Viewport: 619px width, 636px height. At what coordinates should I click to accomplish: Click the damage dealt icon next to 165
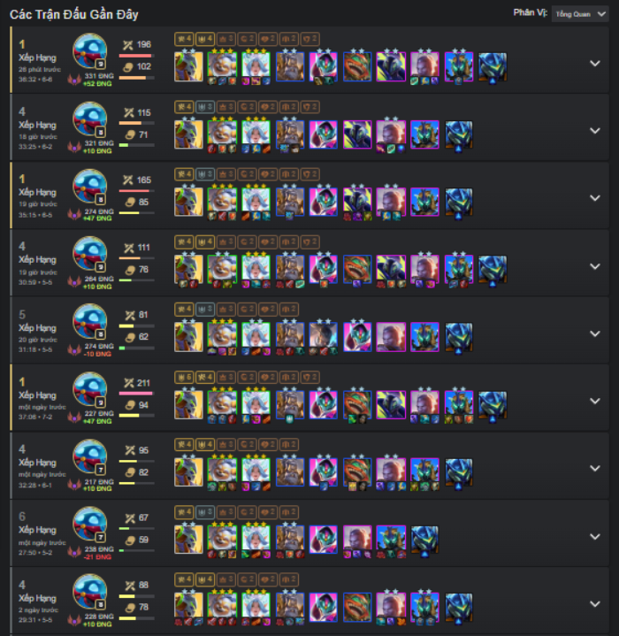[128, 180]
